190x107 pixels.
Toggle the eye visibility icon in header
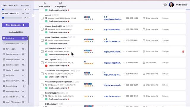pyautogui.click(x=165, y=5)
